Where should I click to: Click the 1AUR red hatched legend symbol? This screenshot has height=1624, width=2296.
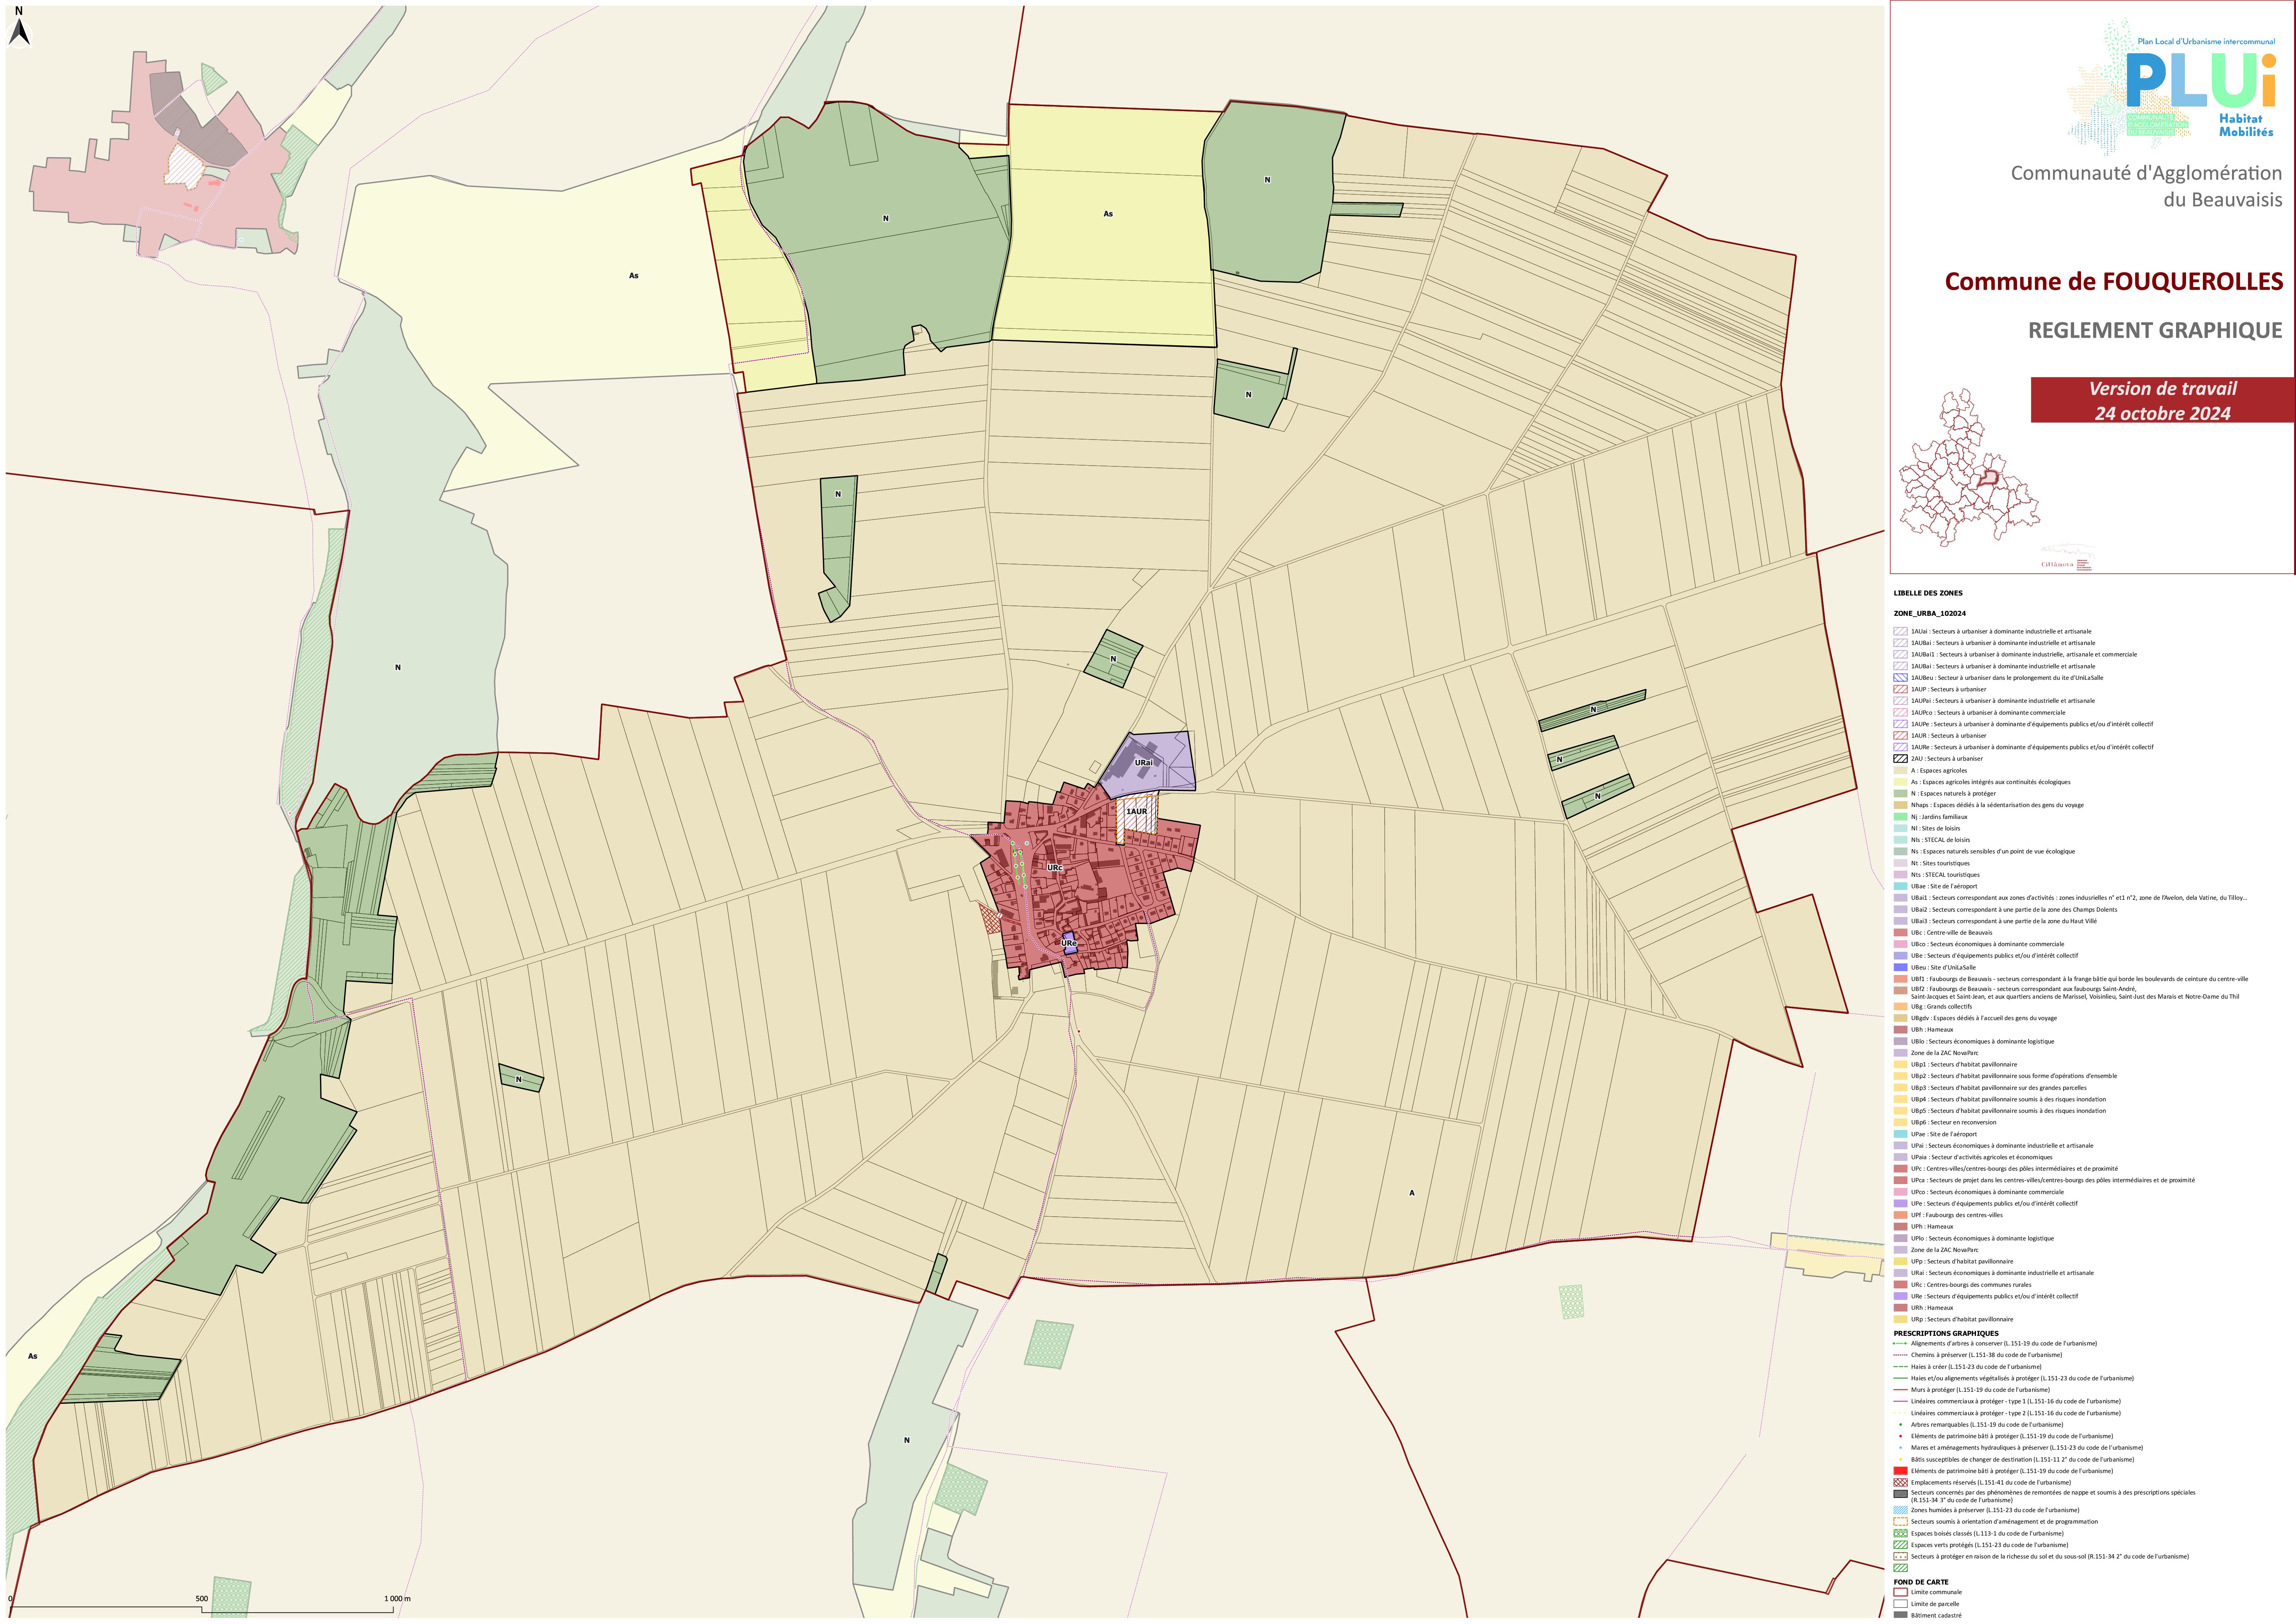1900,736
